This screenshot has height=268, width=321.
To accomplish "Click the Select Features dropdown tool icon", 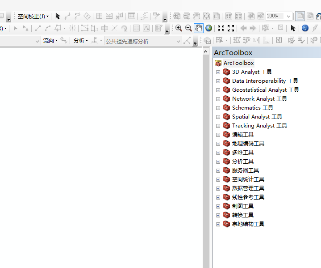I will 266,28.
